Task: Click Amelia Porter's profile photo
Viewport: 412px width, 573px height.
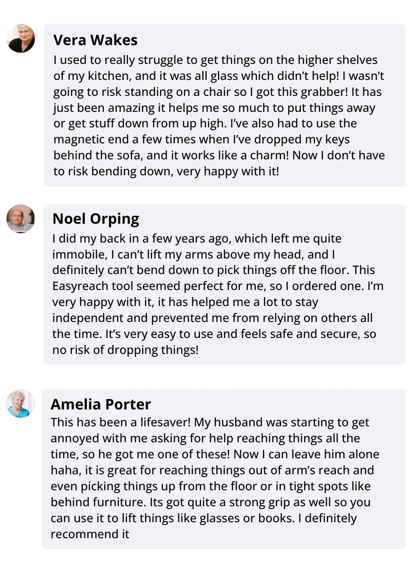Action: 21,403
